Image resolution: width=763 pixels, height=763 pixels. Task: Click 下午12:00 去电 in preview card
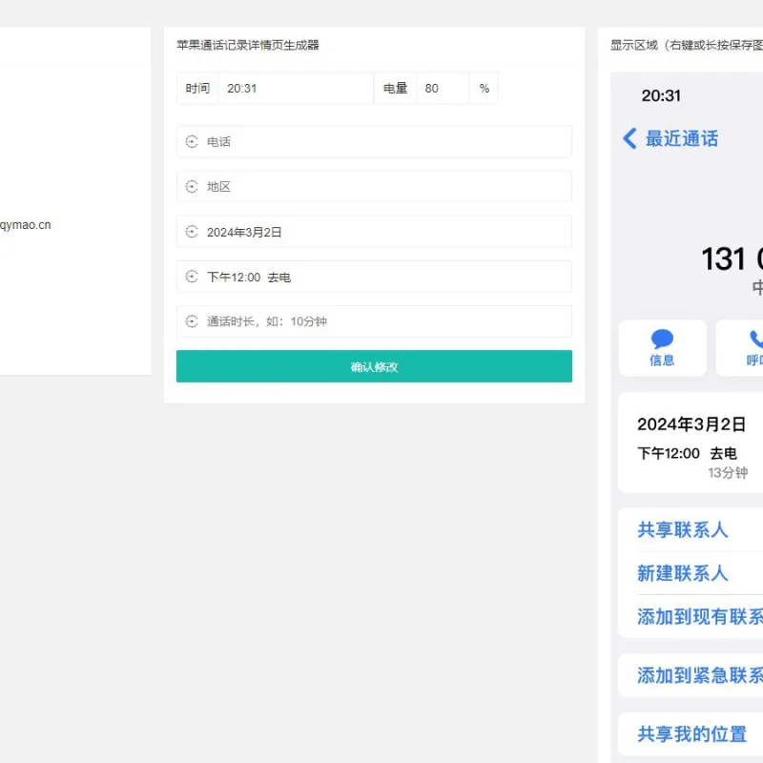click(x=687, y=453)
